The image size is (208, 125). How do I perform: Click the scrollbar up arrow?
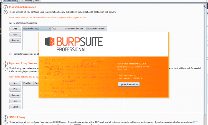[205, 5]
